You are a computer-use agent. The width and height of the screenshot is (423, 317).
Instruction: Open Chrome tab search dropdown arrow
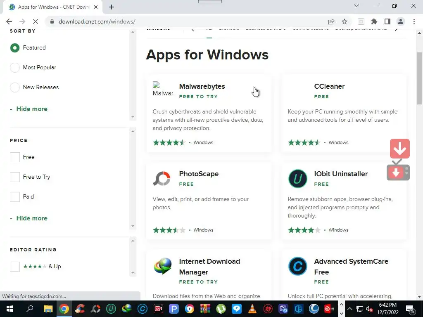[x=356, y=6]
